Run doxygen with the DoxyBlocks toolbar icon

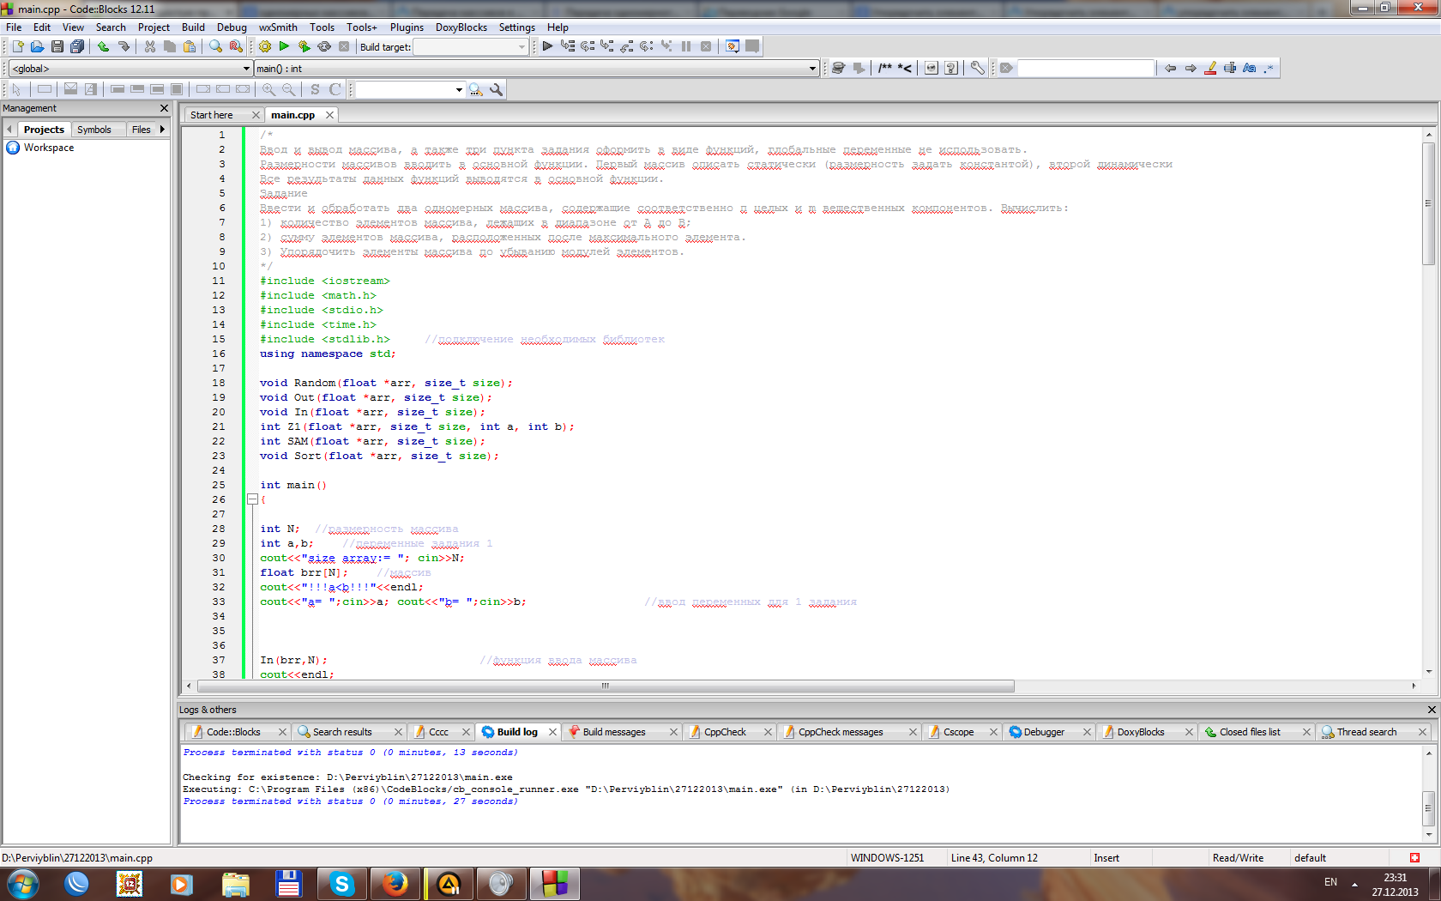tap(839, 68)
